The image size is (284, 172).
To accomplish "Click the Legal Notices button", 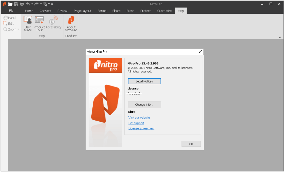I will pyautogui.click(x=144, y=81).
